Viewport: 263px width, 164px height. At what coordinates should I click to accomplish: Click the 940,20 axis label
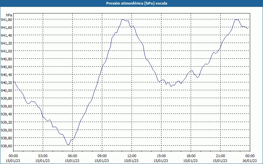[x=6, y=83]
